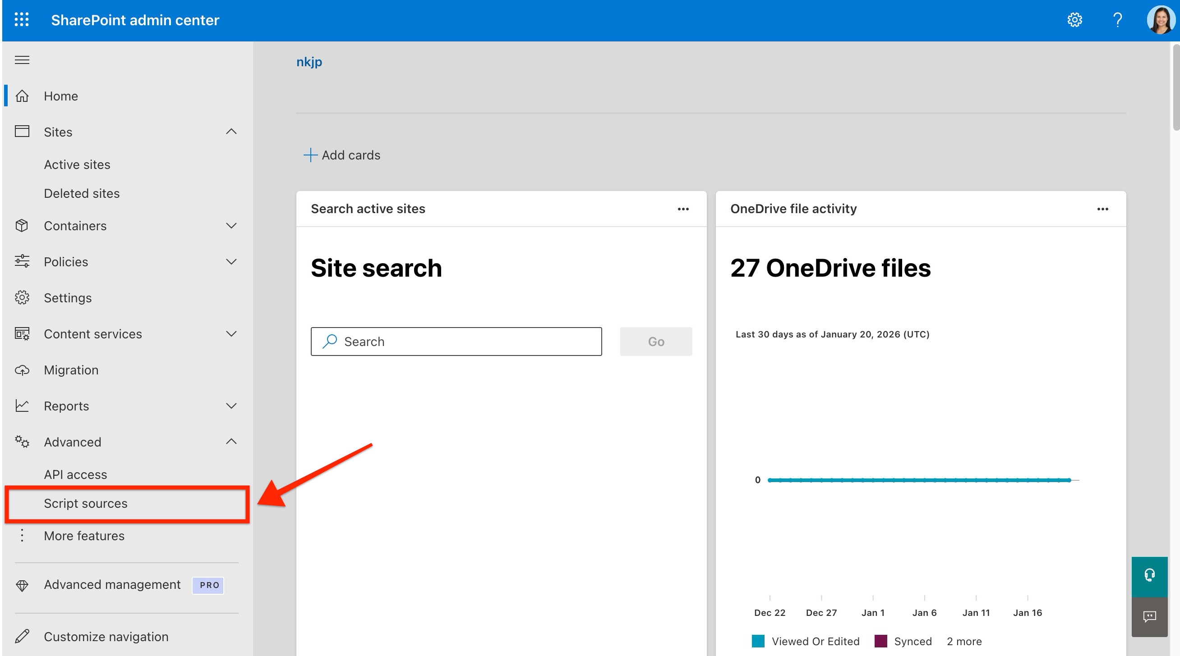1180x656 pixels.
Task: Click the teal headset support icon
Action: coord(1150,575)
